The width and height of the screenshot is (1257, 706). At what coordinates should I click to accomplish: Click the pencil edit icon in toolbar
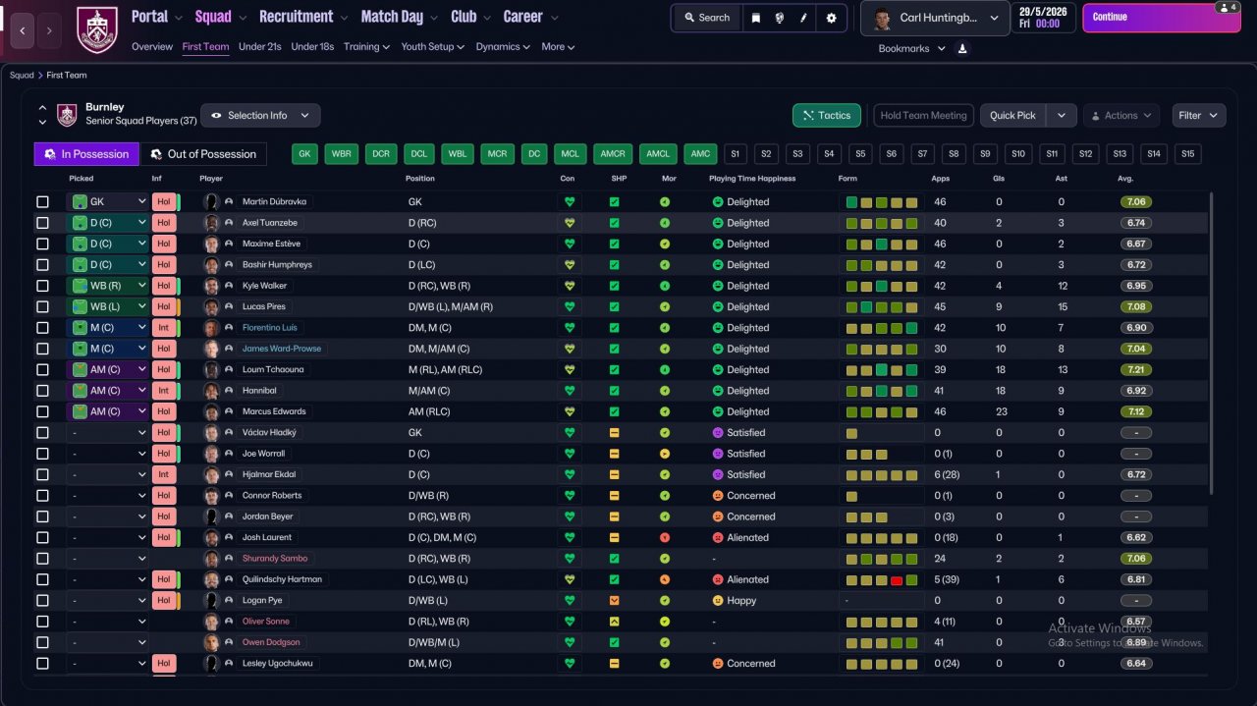pos(803,18)
